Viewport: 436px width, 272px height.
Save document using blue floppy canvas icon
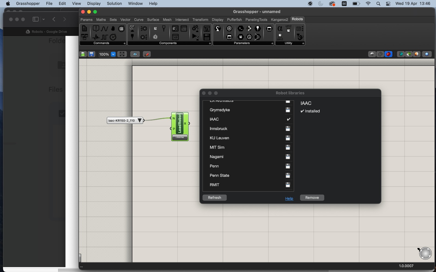91,54
